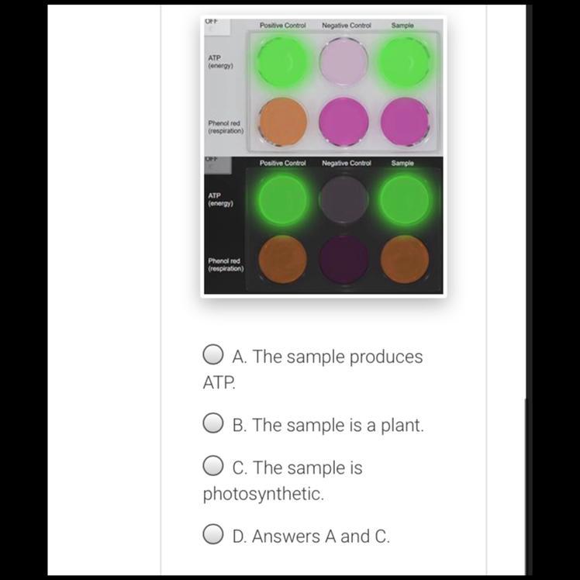Toggle the OFF light switch in light panel
Image resolution: width=580 pixels, height=580 pixels.
point(217,27)
